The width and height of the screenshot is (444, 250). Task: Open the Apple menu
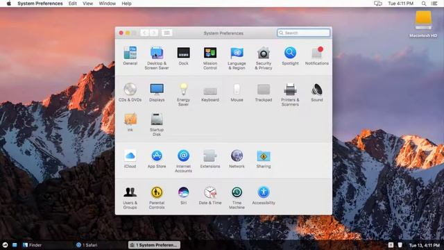(9, 3)
